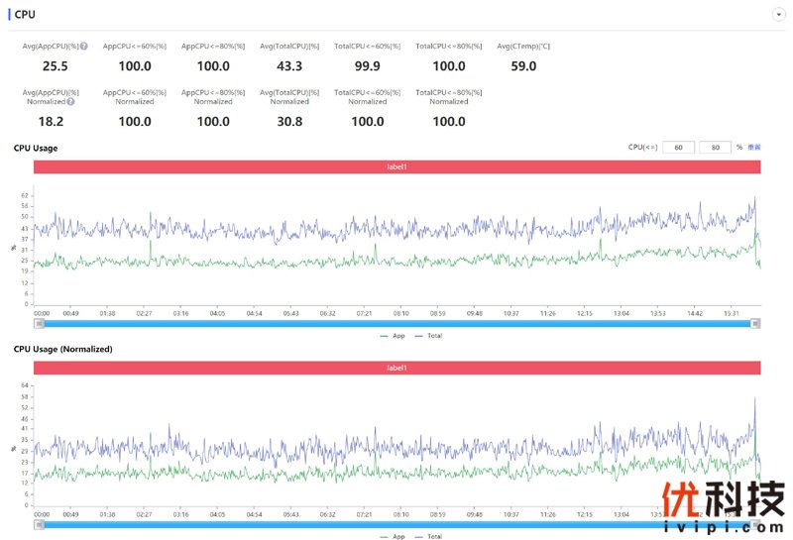Toggle App series in CPU Usage legend
793x540 pixels.
[x=393, y=336]
